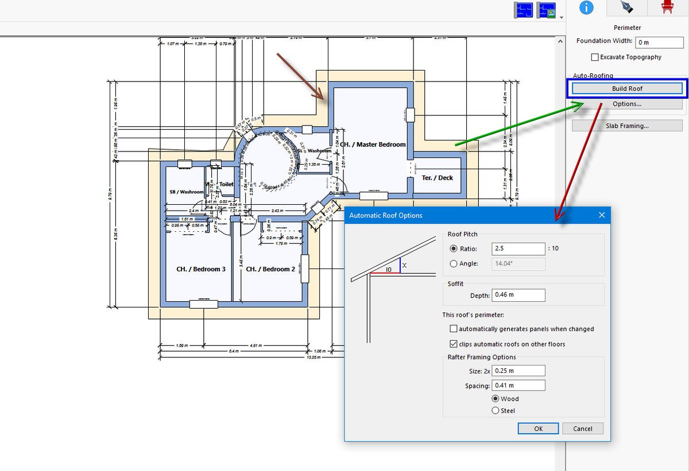Image resolution: width=689 pixels, height=471 pixels.
Task: Click the Build Roof button
Action: click(x=627, y=88)
